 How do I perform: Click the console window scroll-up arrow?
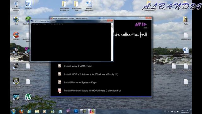pyautogui.click(x=112, y=24)
